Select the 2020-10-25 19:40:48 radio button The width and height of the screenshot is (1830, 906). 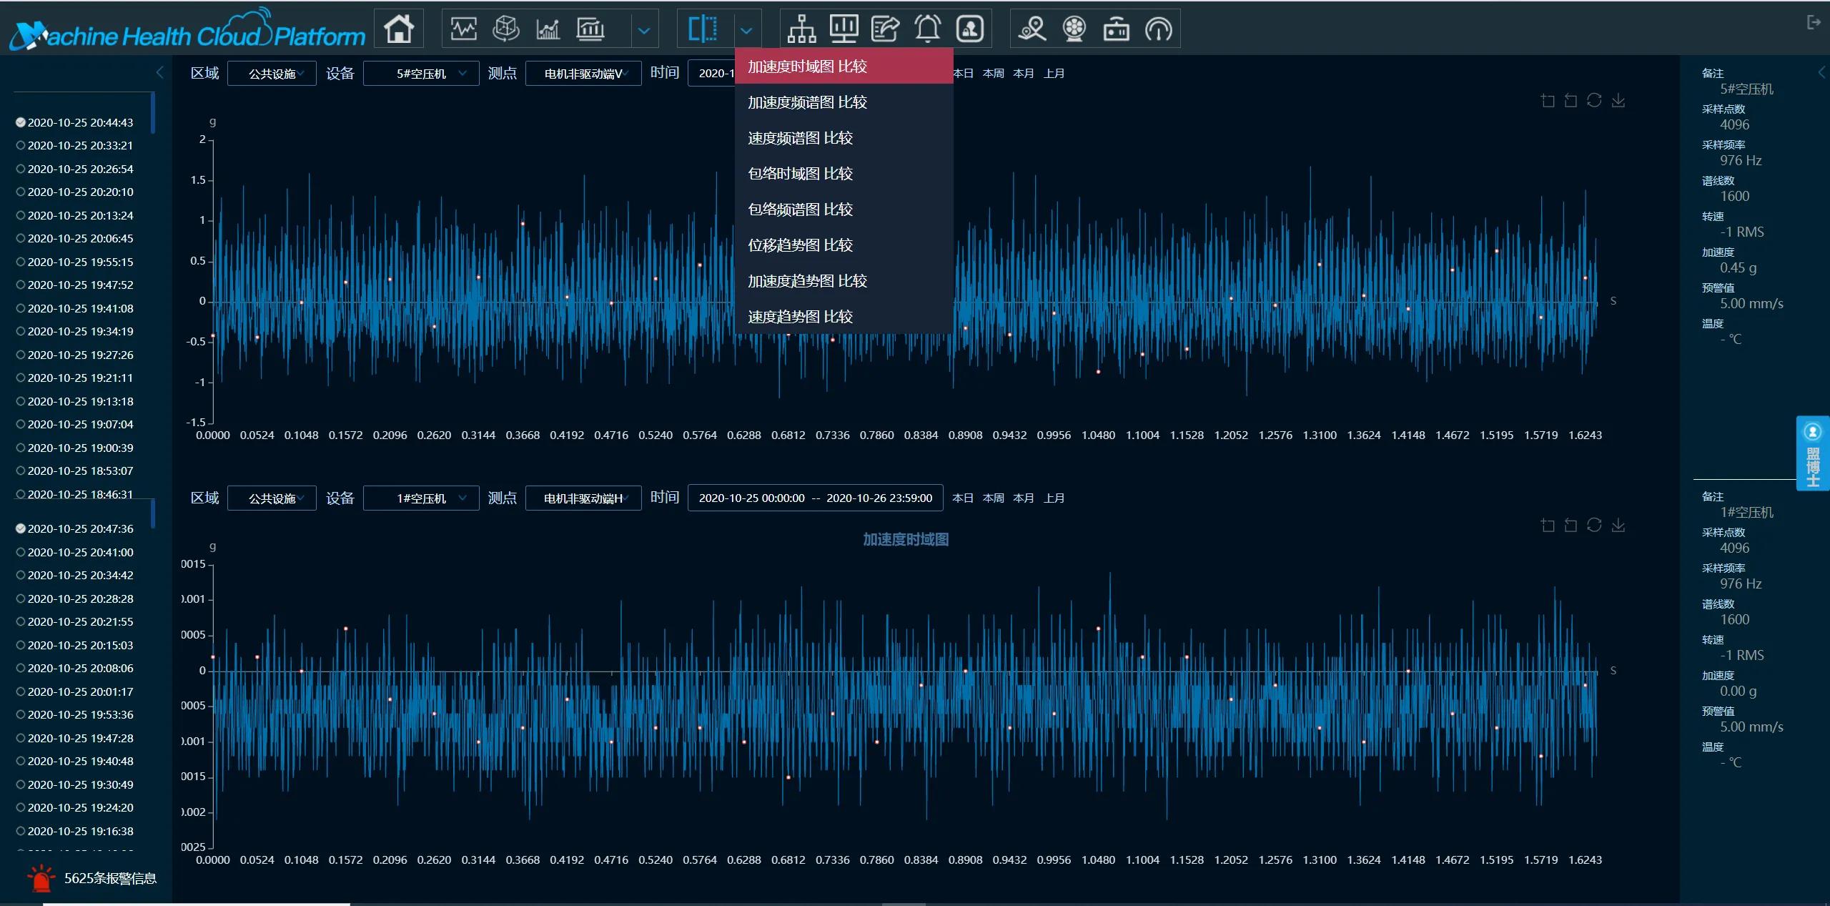point(21,762)
